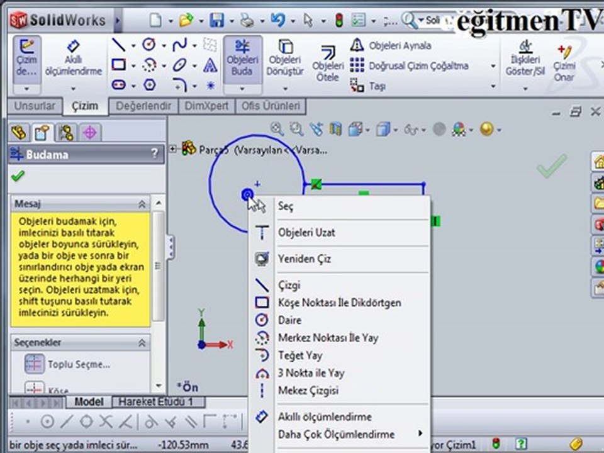The height and width of the screenshot is (453, 604).
Task: Select the Ellipse tool in ribbon
Action: tap(180, 65)
